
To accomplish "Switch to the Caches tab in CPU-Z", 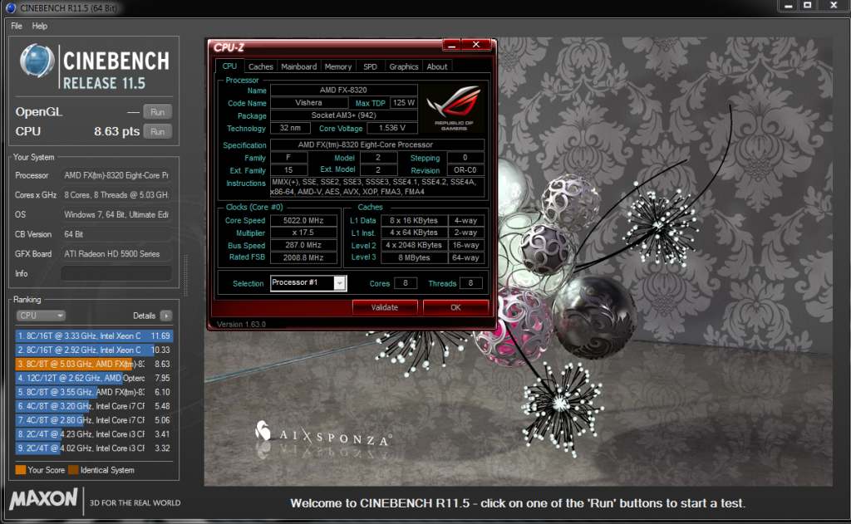I will click(x=260, y=66).
